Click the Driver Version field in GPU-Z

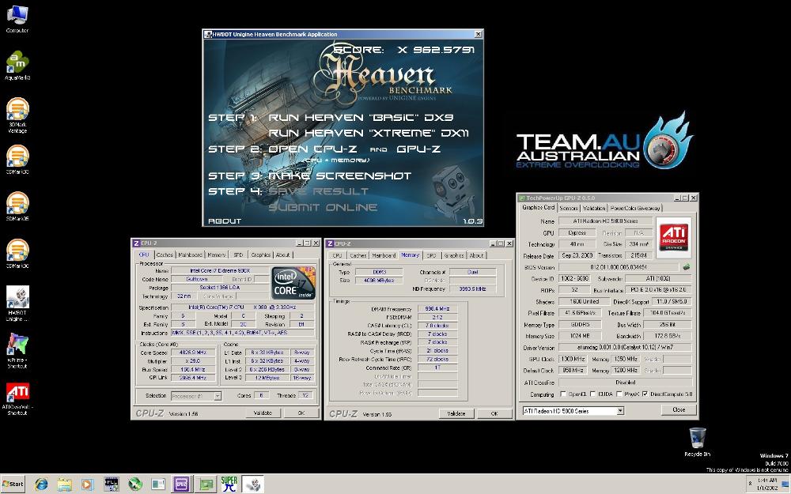[625, 347]
